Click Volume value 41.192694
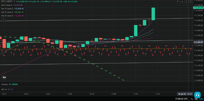The image size is (204, 101). pyautogui.click(x=13, y=84)
